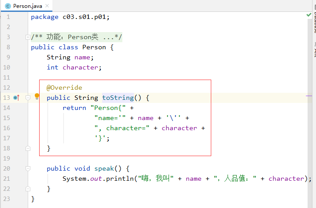Click the closing brace on line 23

coord(33,199)
